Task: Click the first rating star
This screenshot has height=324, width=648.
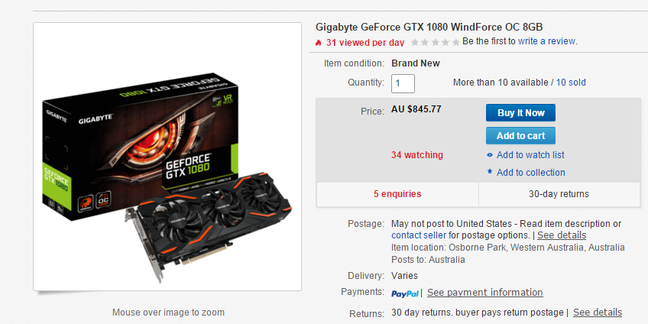Action: tap(414, 42)
